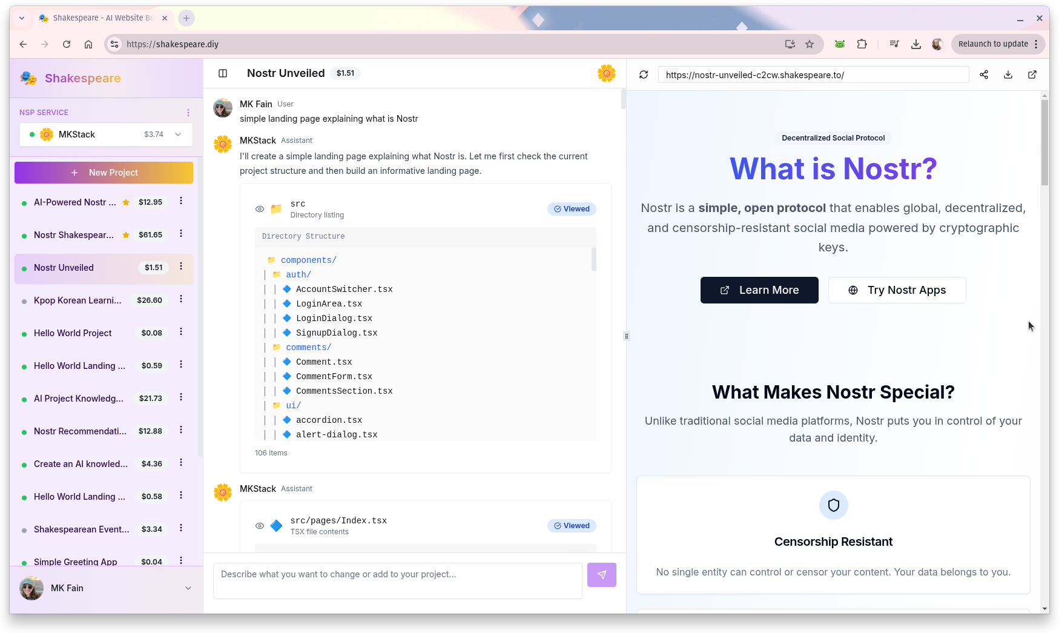The height and width of the screenshot is (633, 1059).
Task: Focus the project description input
Action: (x=398, y=581)
